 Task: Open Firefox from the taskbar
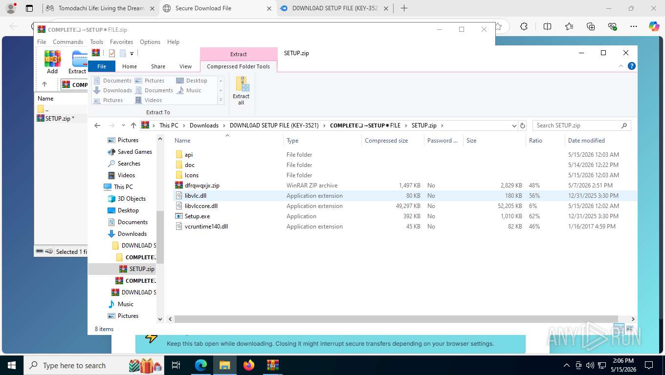tap(249, 365)
